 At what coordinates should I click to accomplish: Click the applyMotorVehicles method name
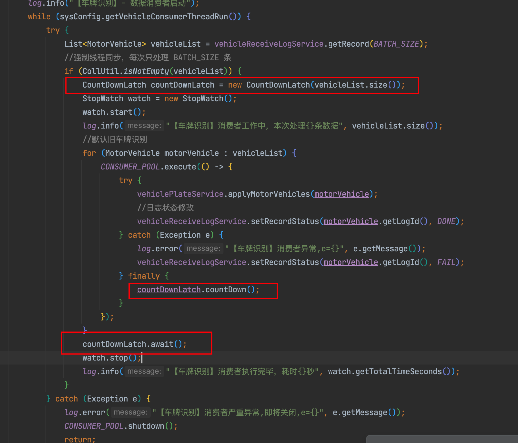point(269,194)
